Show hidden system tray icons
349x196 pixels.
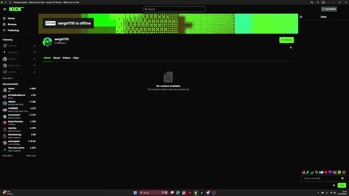[318, 193]
